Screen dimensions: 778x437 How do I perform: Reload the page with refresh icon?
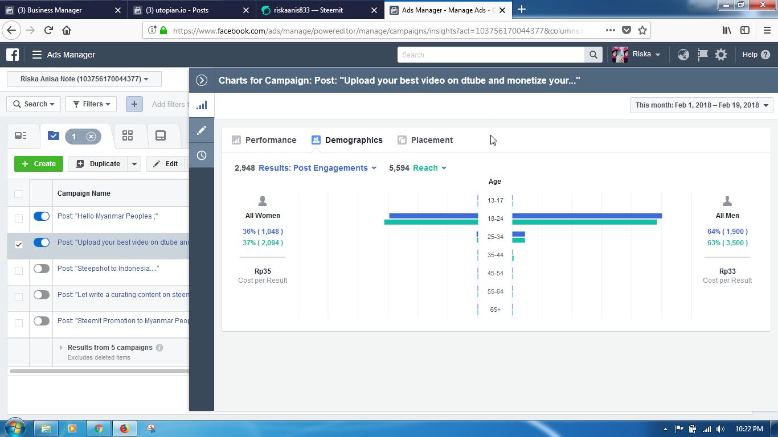coord(49,30)
